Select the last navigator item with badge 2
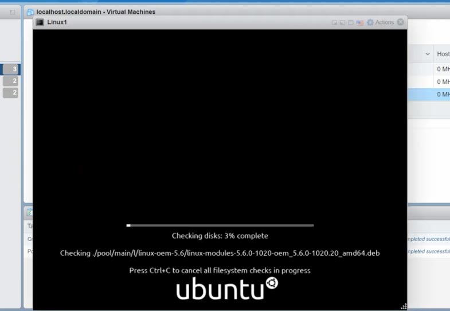Image resolution: width=450 pixels, height=311 pixels. tap(10, 93)
